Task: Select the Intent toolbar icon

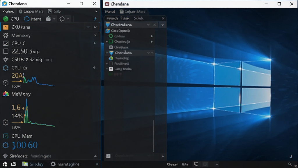Action: pyautogui.click(x=27, y=19)
